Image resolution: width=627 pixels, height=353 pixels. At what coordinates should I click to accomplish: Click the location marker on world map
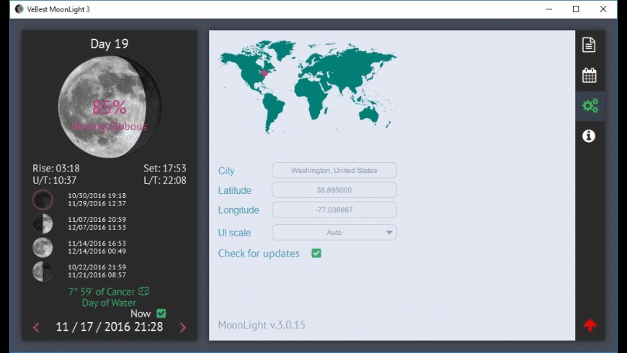point(264,73)
